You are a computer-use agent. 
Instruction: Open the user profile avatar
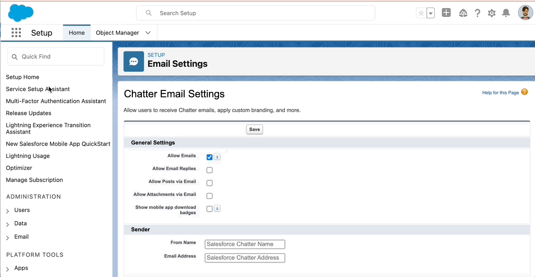point(526,12)
